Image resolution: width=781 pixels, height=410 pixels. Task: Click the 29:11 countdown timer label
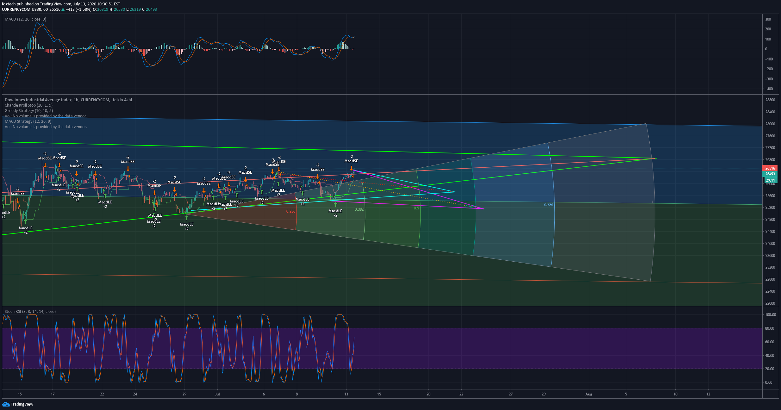[x=770, y=180]
